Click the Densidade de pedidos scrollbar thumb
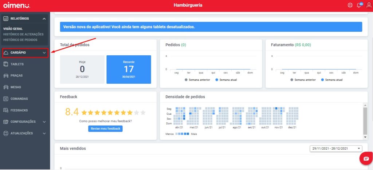 (365, 121)
